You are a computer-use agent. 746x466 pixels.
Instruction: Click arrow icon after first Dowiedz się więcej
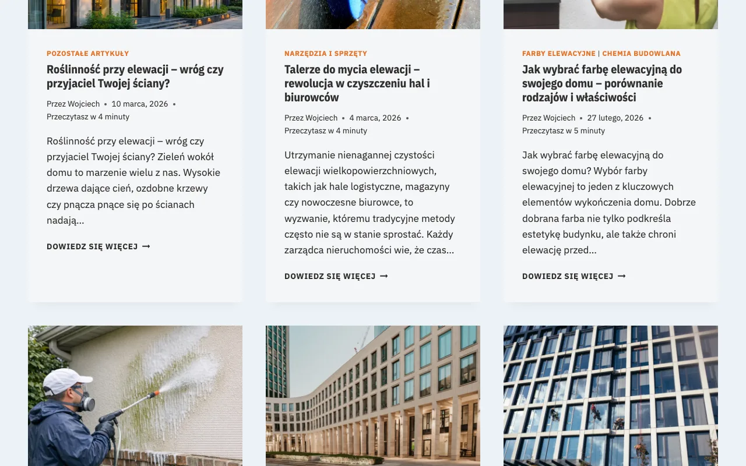[146, 246]
